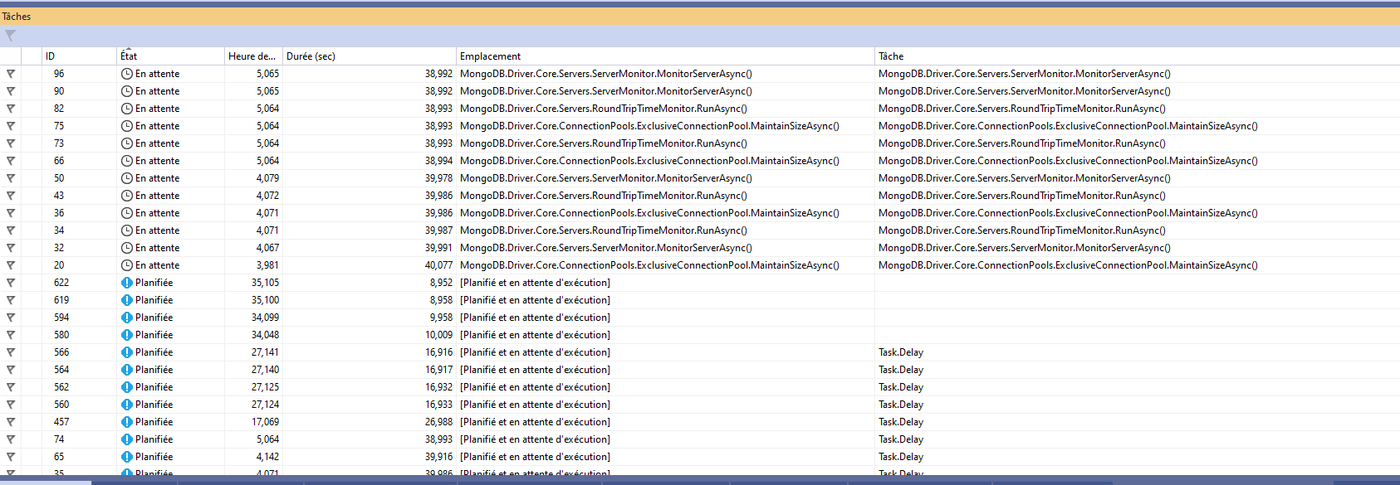
Task: Select the 4,079 start time of task 50
Action: 267,178
